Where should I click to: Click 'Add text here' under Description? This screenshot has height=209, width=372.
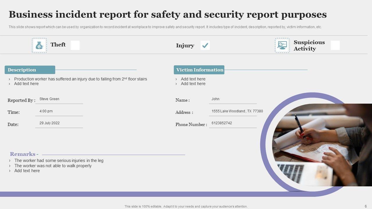point(26,84)
